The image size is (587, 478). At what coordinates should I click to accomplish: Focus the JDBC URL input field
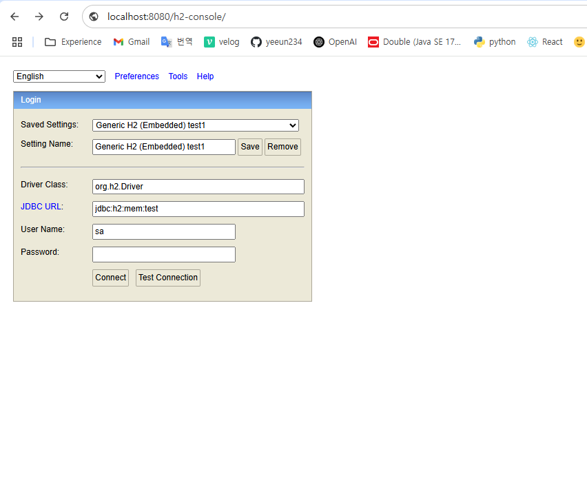pos(198,209)
